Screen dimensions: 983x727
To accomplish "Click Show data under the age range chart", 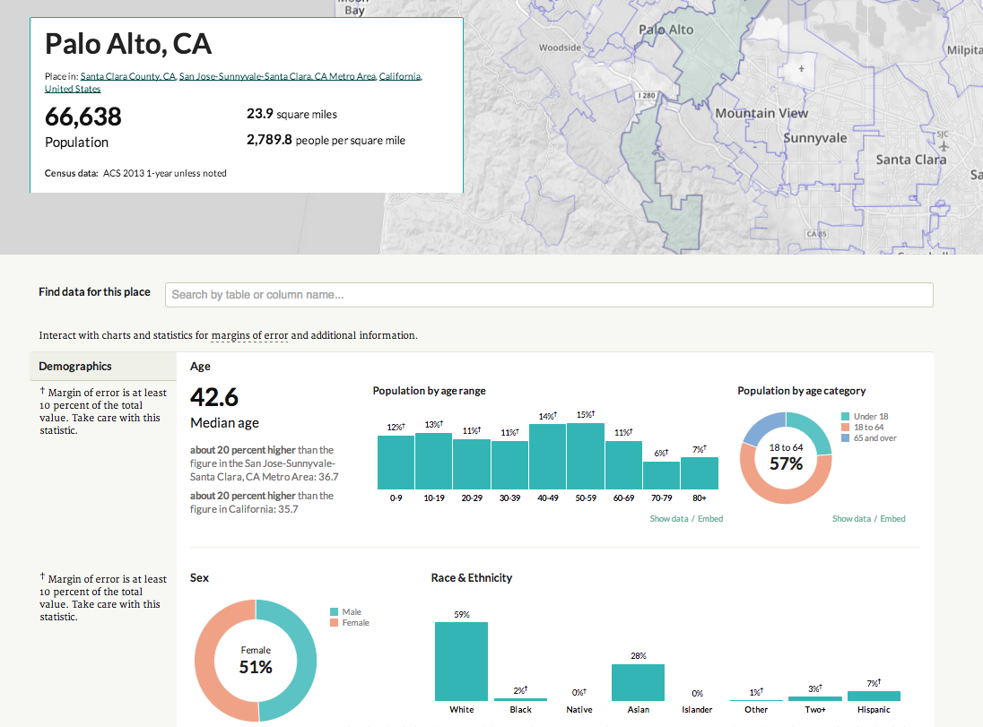I will 668,519.
